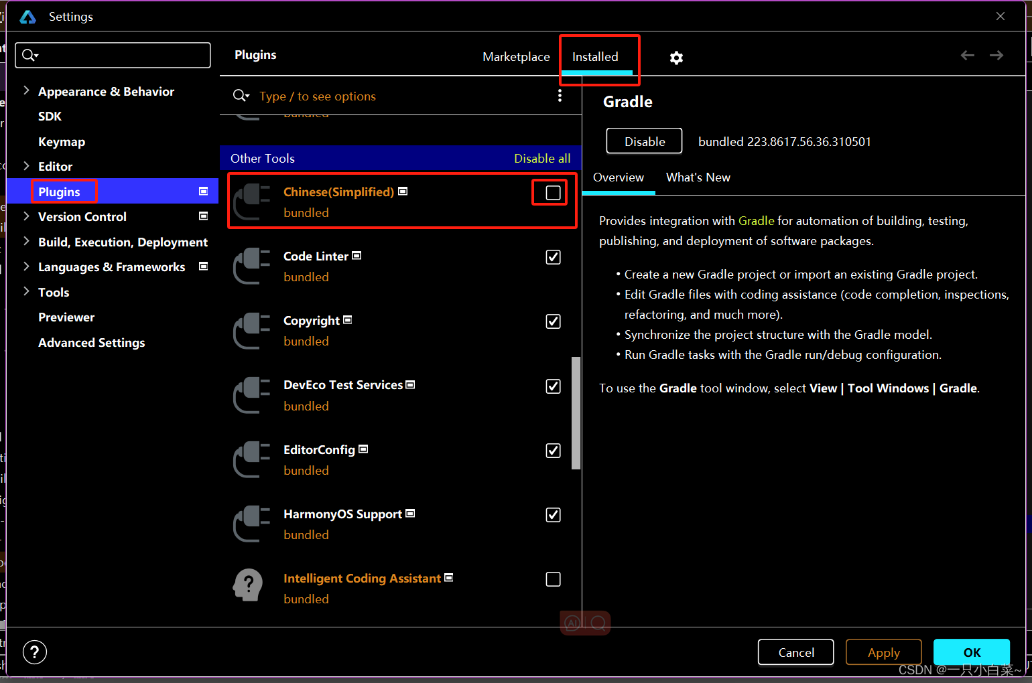1032x683 pixels.
Task: Click the Apply button
Action: (884, 652)
